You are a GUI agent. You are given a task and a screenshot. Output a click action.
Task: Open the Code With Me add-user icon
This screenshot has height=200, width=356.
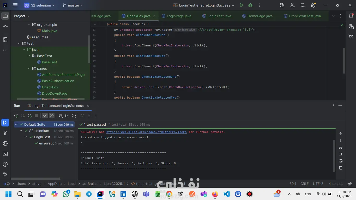292,5
